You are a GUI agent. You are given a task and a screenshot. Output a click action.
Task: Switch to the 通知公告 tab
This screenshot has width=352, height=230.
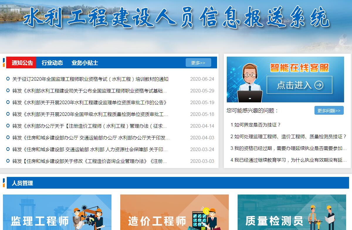point(22,63)
